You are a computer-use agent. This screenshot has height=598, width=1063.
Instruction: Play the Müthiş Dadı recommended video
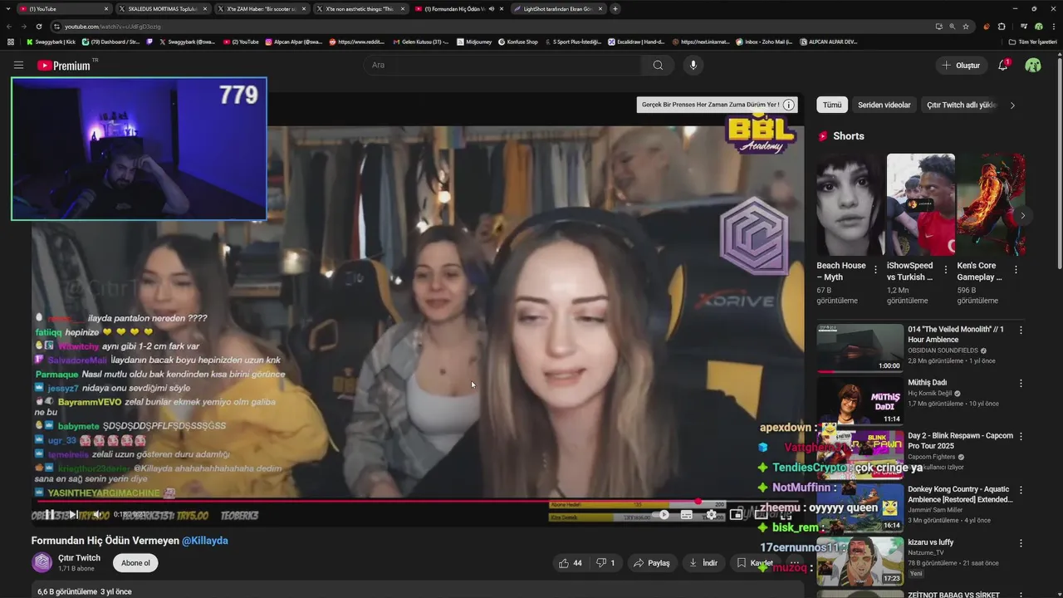[860, 401]
